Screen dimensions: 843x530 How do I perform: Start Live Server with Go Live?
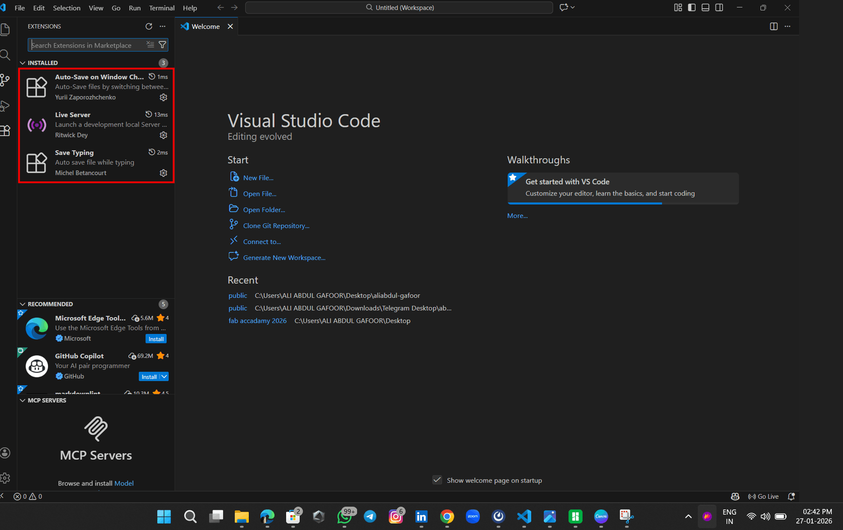[x=763, y=496]
